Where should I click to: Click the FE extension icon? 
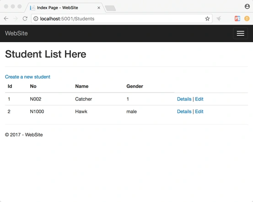pos(237,19)
